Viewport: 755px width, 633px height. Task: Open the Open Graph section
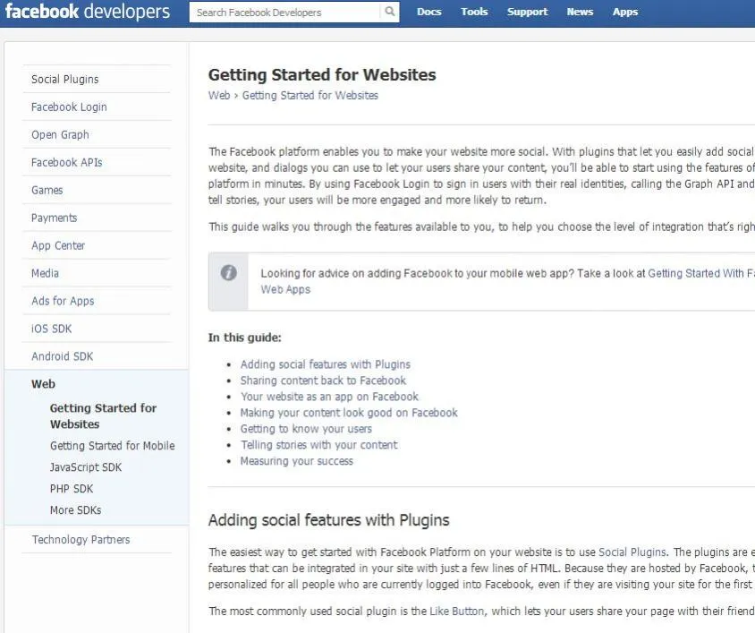60,134
